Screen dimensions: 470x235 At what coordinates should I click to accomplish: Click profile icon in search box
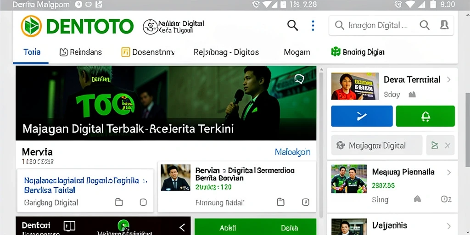click(x=444, y=25)
